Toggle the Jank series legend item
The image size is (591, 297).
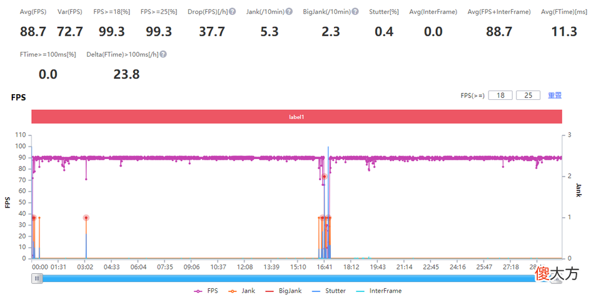(242, 291)
